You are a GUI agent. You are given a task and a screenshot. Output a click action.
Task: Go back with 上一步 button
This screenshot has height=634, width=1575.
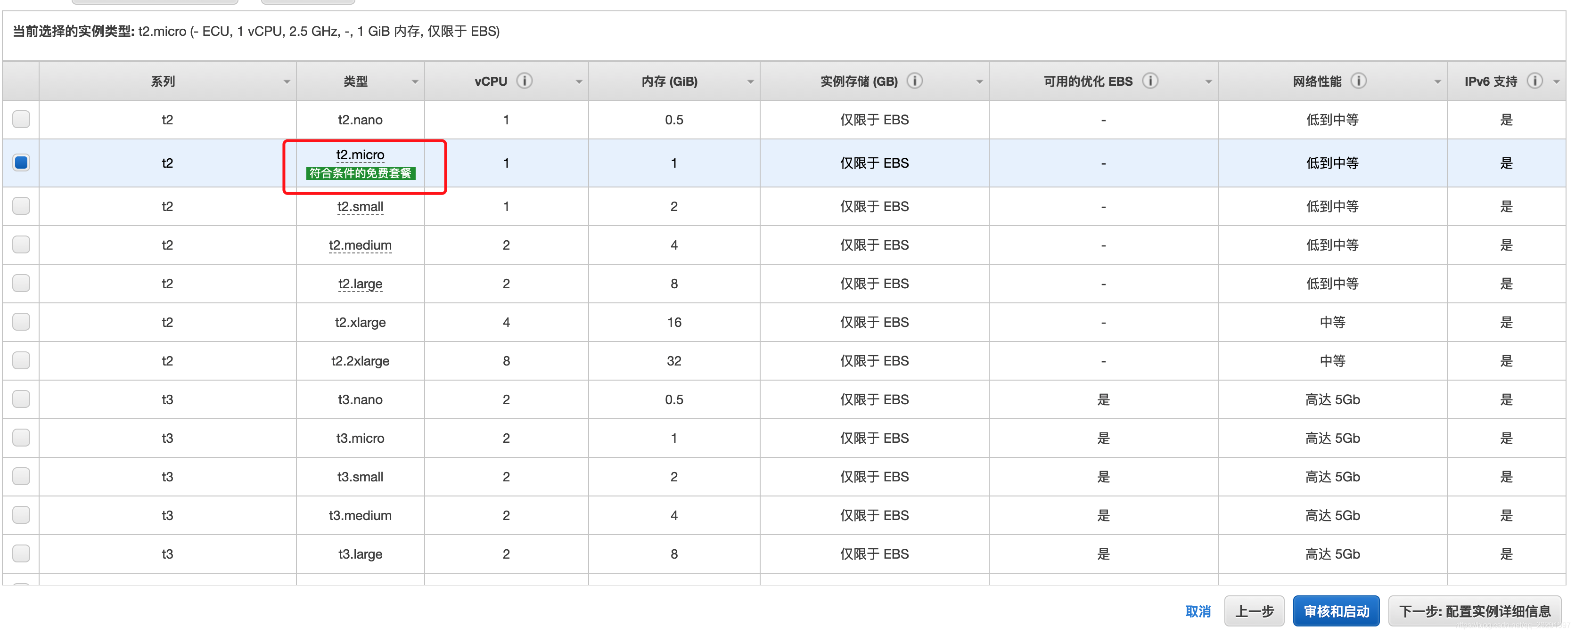[1254, 611]
